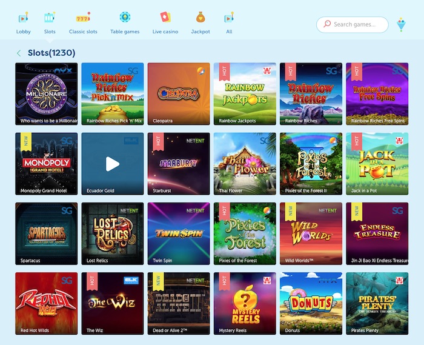424x345 pixels.
Task: Open Monopoly Grand Hotel game
Action: coord(47,164)
